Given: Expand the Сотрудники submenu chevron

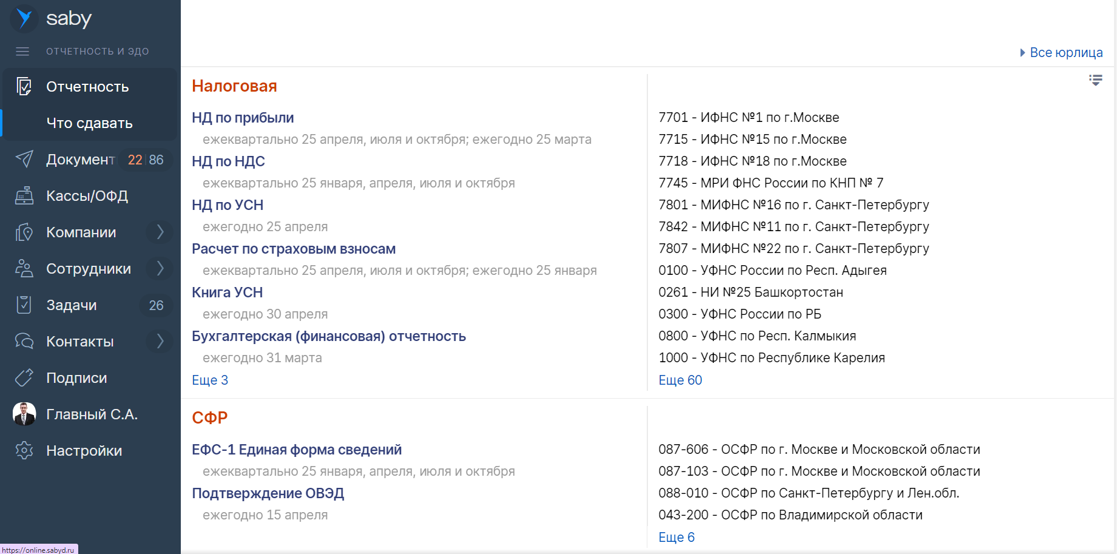Looking at the screenshot, I should (160, 269).
